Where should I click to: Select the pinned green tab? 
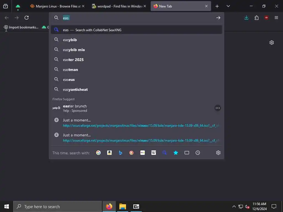click(18, 6)
